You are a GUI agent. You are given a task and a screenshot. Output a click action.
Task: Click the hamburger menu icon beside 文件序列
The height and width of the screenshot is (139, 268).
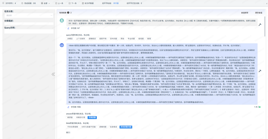(x=4, y=3)
